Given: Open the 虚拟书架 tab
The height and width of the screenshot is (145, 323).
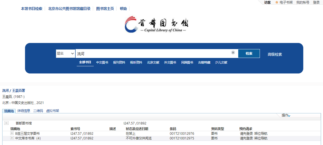Looking at the screenshot, I should click(x=53, y=111).
